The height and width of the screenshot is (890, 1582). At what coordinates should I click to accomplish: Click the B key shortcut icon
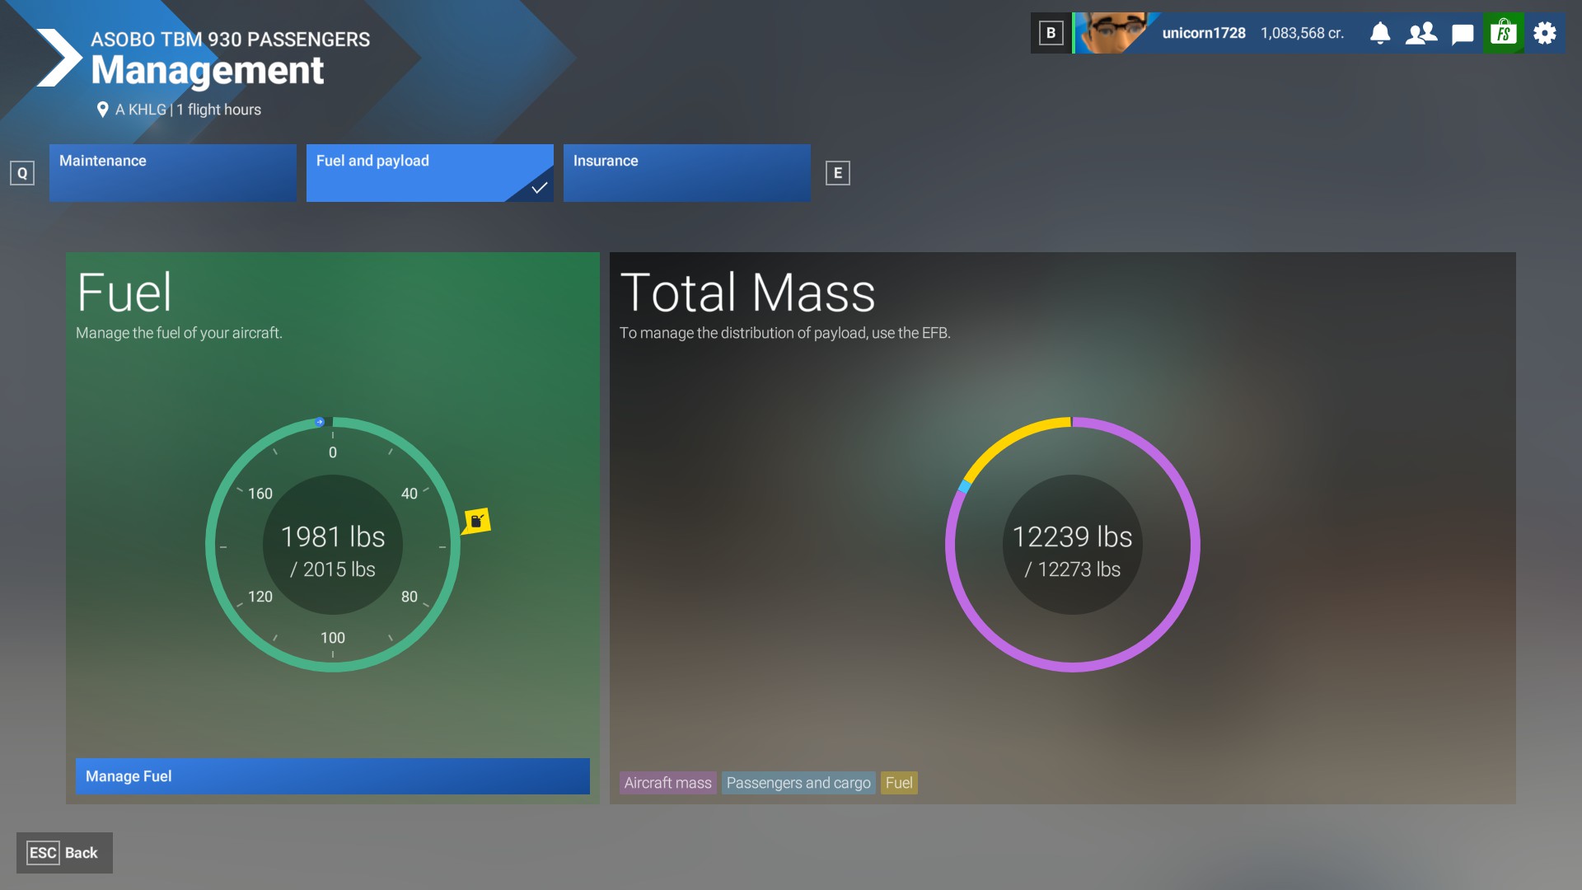click(1051, 33)
